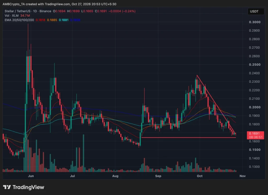The height and width of the screenshot is (195, 268).
Task: Select the Stellar / TetherUS symbol title
Action: 18,11
